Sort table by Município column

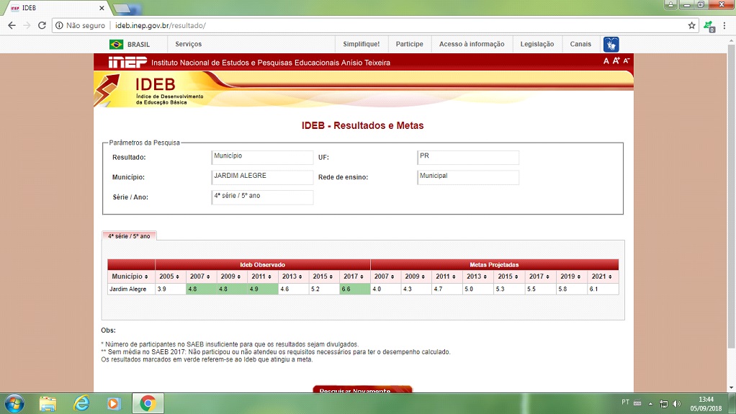[x=131, y=276]
